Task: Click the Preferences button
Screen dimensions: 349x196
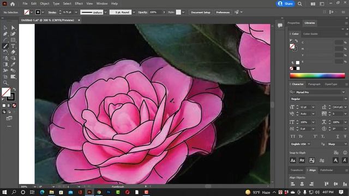Action: point(223,12)
